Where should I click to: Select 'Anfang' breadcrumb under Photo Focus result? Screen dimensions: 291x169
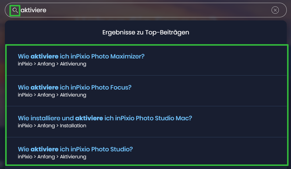46,95
